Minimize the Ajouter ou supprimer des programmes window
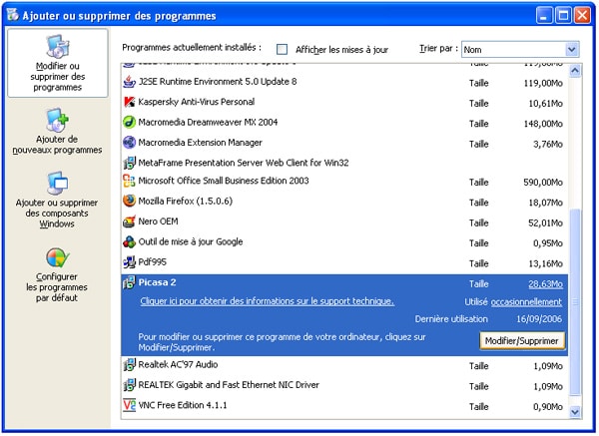Image resolution: width=599 pixels, height=436 pixels. pyautogui.click(x=544, y=16)
